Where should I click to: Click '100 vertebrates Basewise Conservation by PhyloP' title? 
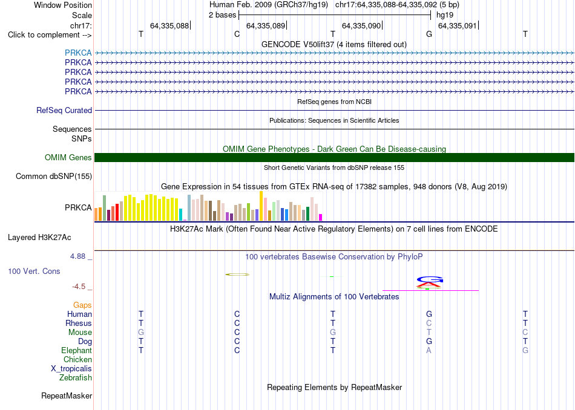tap(334, 256)
